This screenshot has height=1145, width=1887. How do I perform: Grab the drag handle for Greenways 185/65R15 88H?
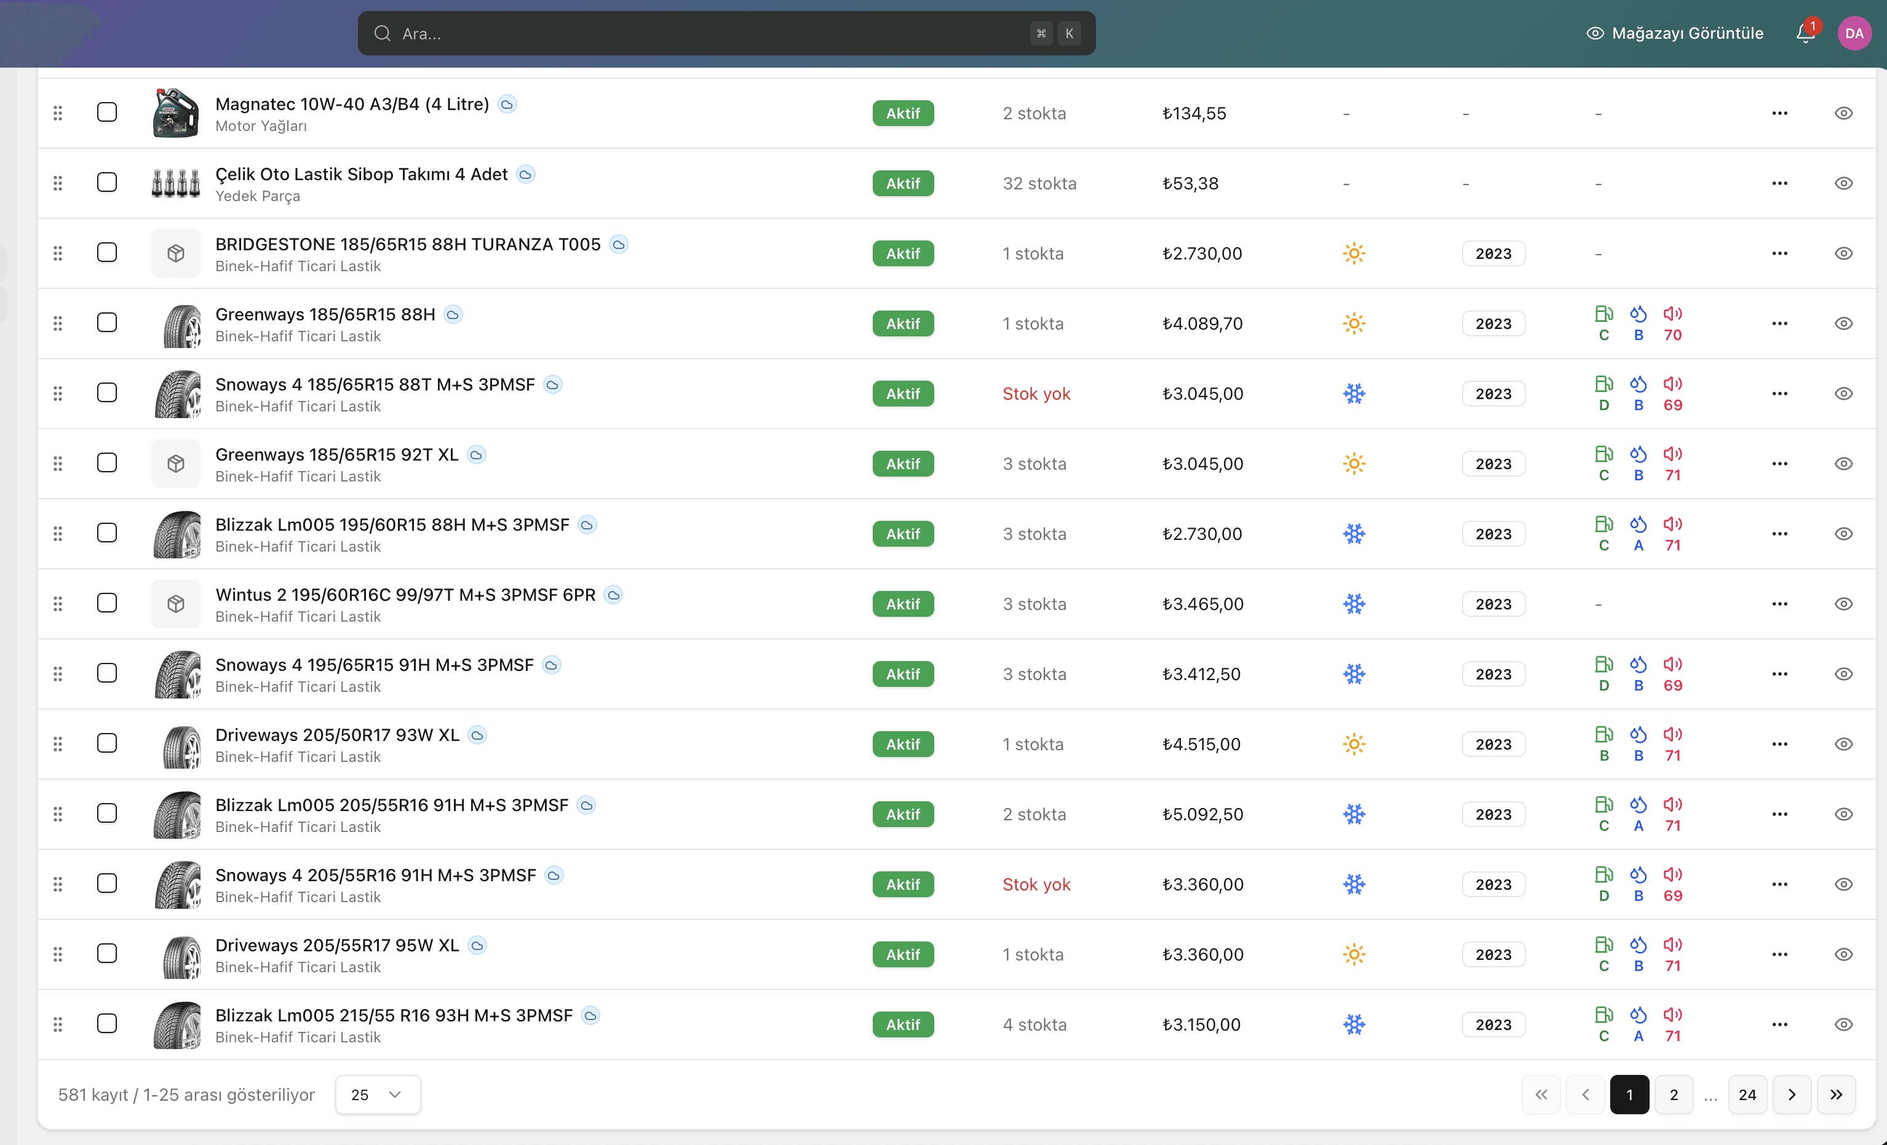pyautogui.click(x=57, y=323)
